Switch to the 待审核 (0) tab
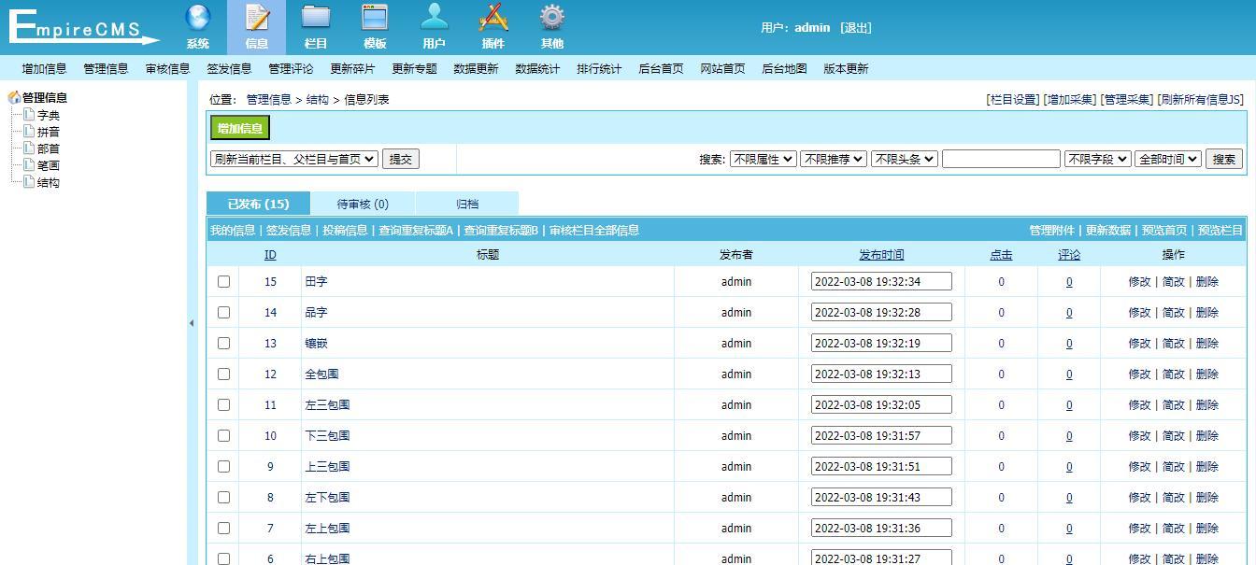 point(363,204)
